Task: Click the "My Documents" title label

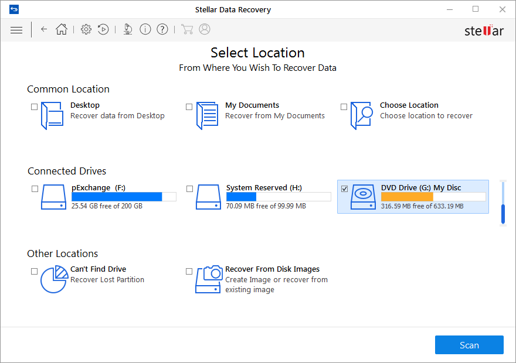Action: [x=252, y=105]
